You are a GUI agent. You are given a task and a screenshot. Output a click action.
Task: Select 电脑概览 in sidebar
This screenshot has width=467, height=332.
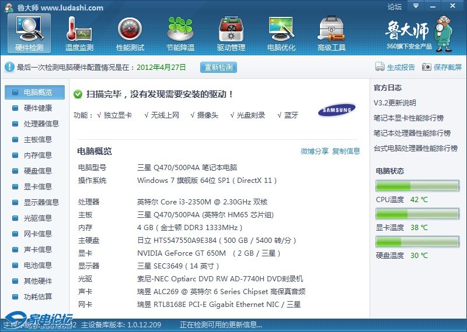[x=34, y=92]
